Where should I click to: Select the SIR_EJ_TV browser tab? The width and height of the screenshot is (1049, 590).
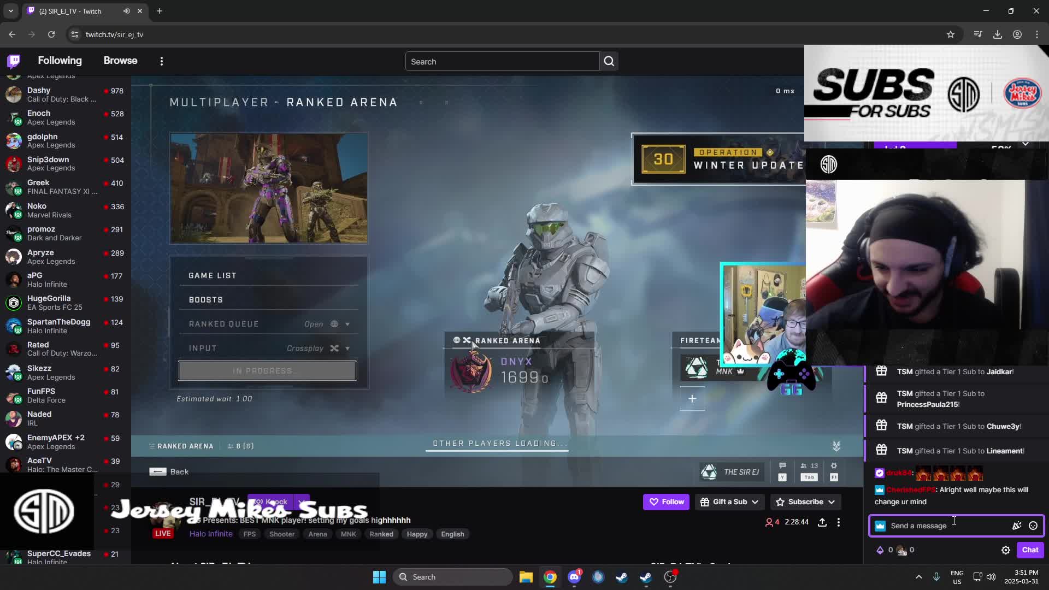pos(85,11)
